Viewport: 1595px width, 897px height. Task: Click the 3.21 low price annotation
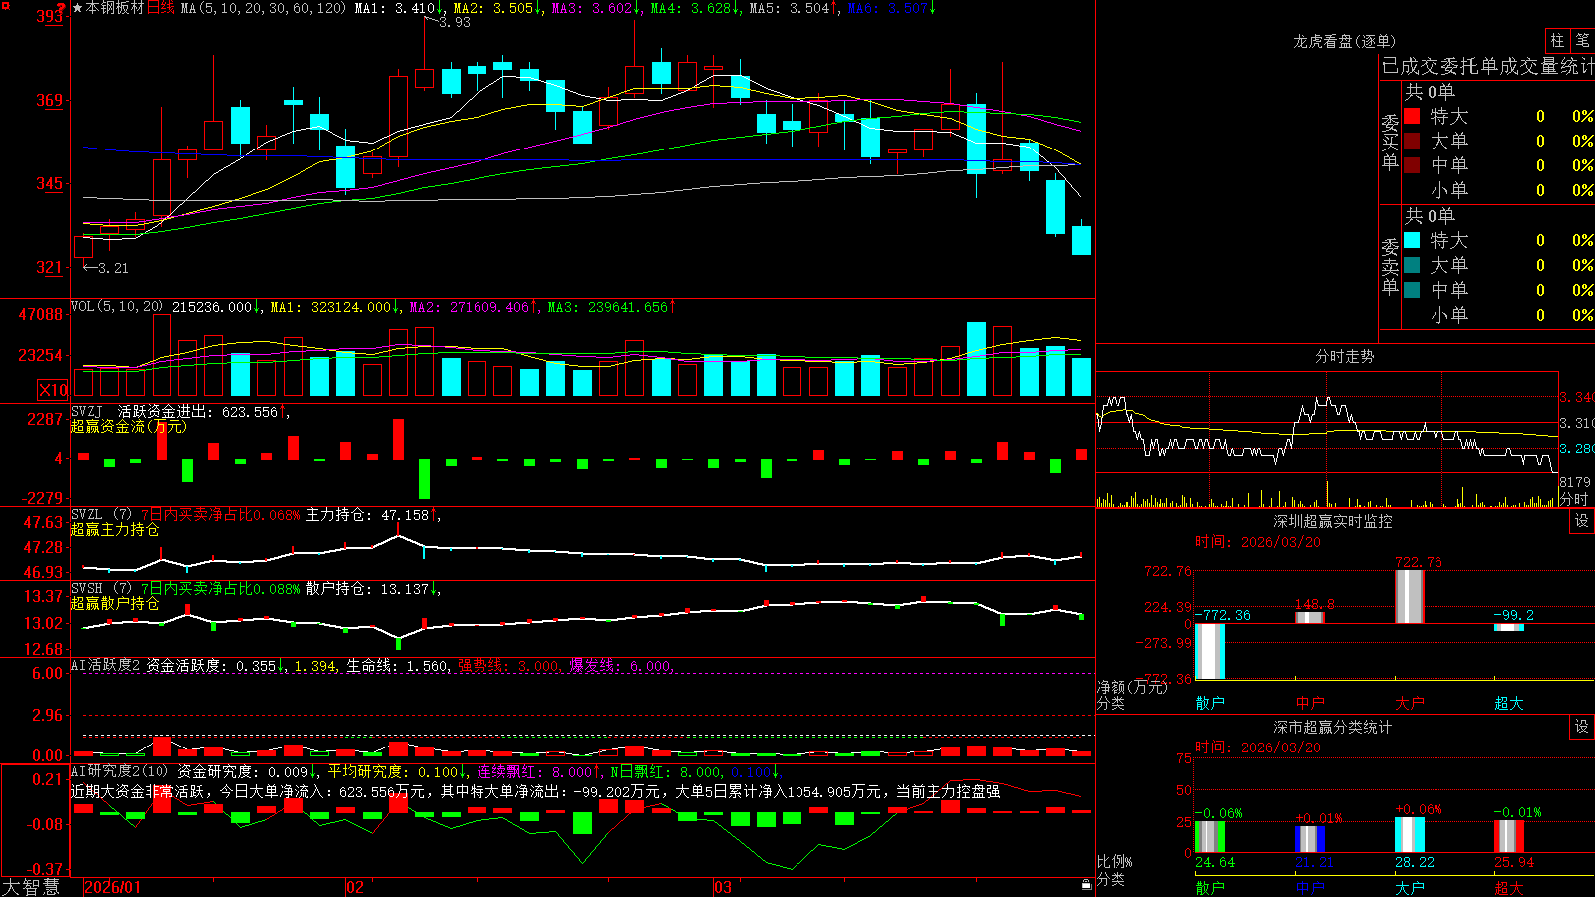[x=113, y=268]
